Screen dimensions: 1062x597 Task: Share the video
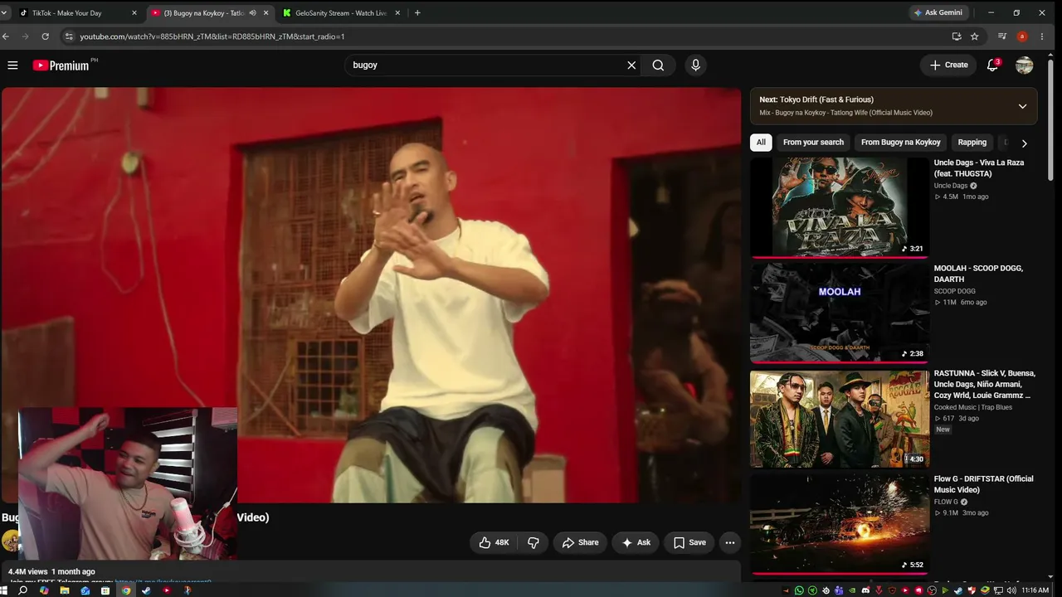pos(580,542)
